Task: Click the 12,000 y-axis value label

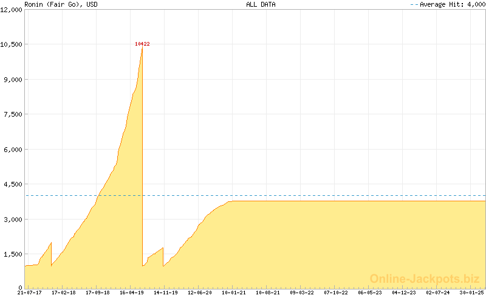Action: 12,10
